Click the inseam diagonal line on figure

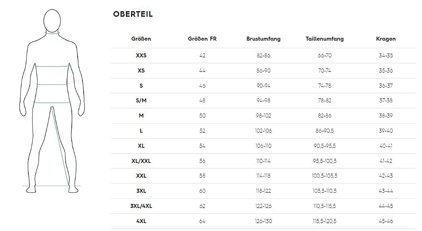click(60, 146)
